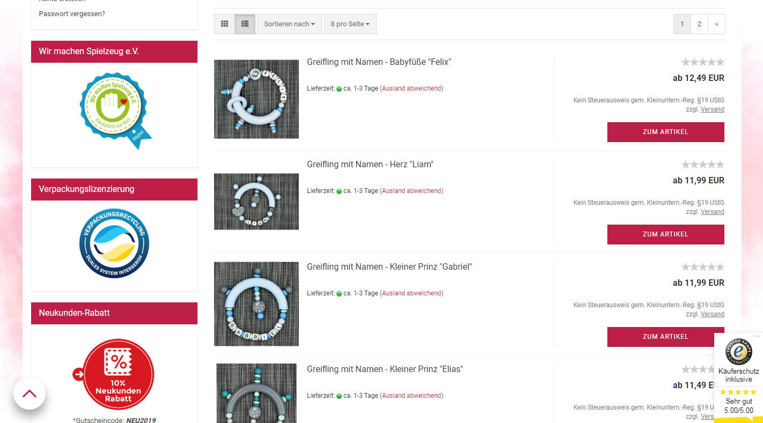Go to pagination page 2
Viewport: 763px width, 423px height.
click(699, 24)
